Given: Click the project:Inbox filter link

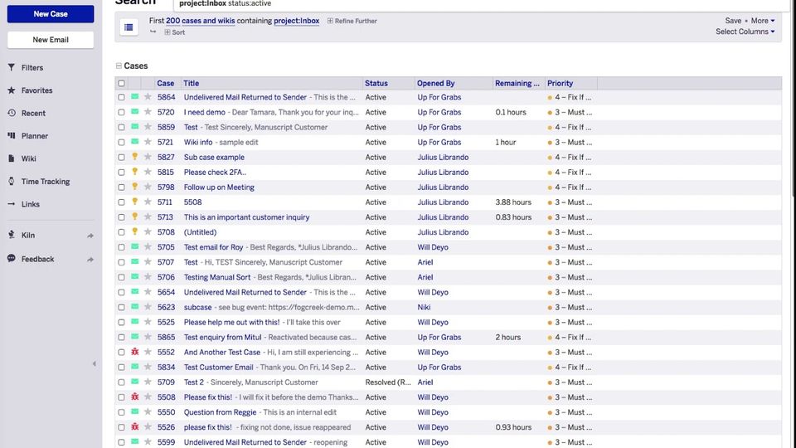Looking at the screenshot, I should coord(297,21).
